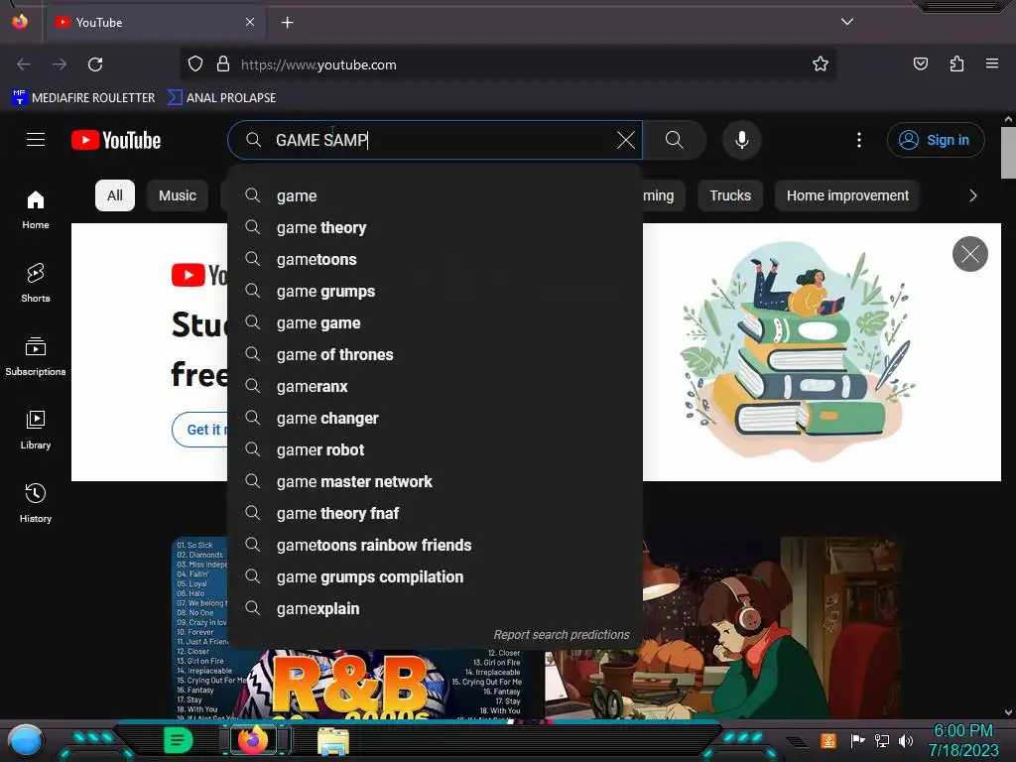Select the Music filter chip
Screen dimensions: 1016x762
click(178, 195)
